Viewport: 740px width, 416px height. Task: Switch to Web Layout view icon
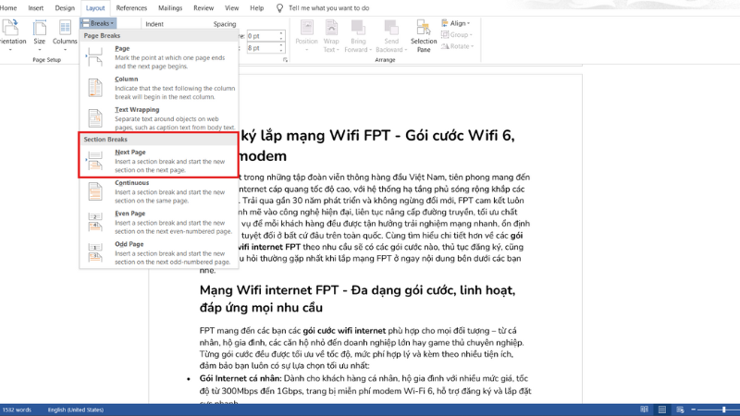click(x=680, y=410)
